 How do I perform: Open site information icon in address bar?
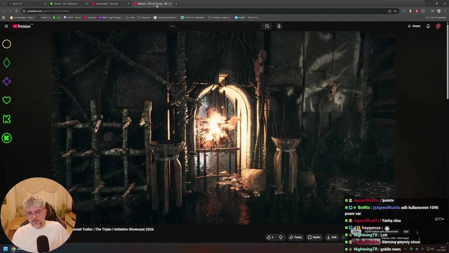(24, 11)
